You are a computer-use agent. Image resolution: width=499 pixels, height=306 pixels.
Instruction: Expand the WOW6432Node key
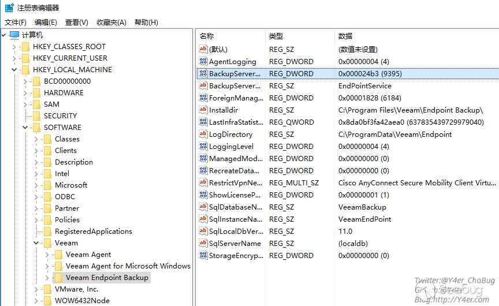(x=36, y=301)
